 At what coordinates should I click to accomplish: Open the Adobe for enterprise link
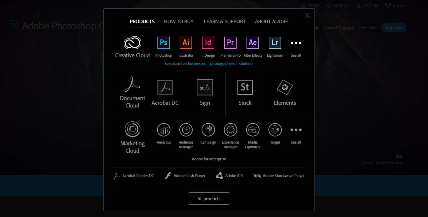[x=209, y=159]
